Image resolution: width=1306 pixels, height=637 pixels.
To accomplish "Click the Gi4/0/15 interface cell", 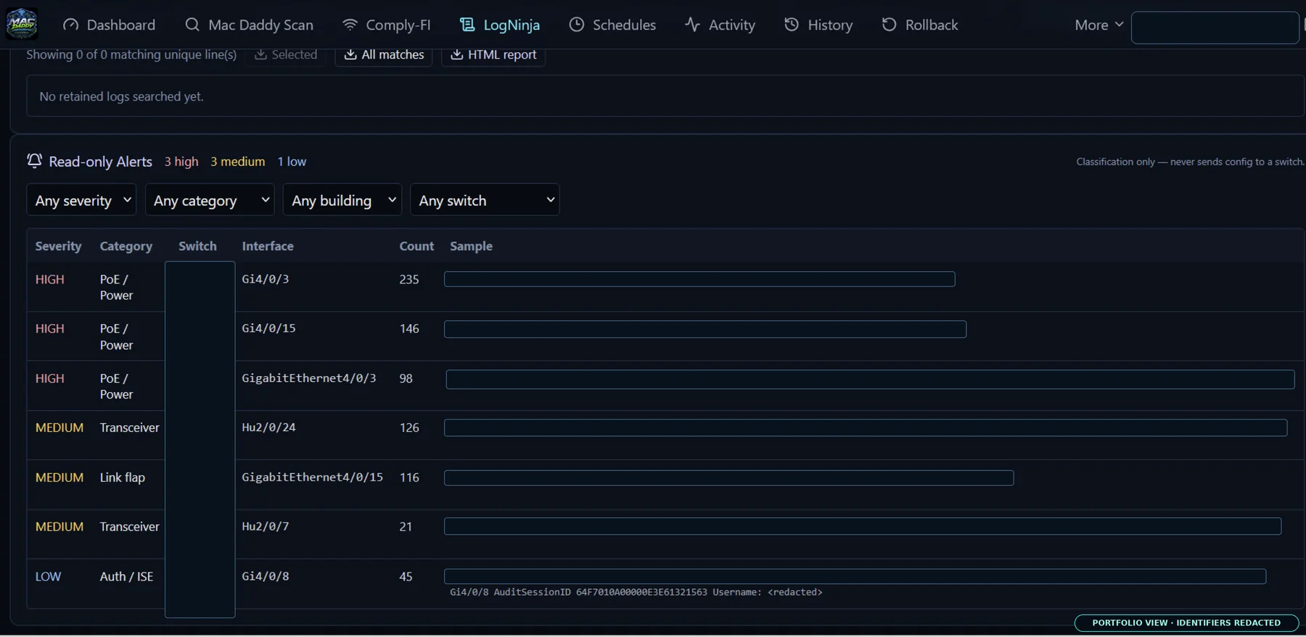I will point(268,328).
